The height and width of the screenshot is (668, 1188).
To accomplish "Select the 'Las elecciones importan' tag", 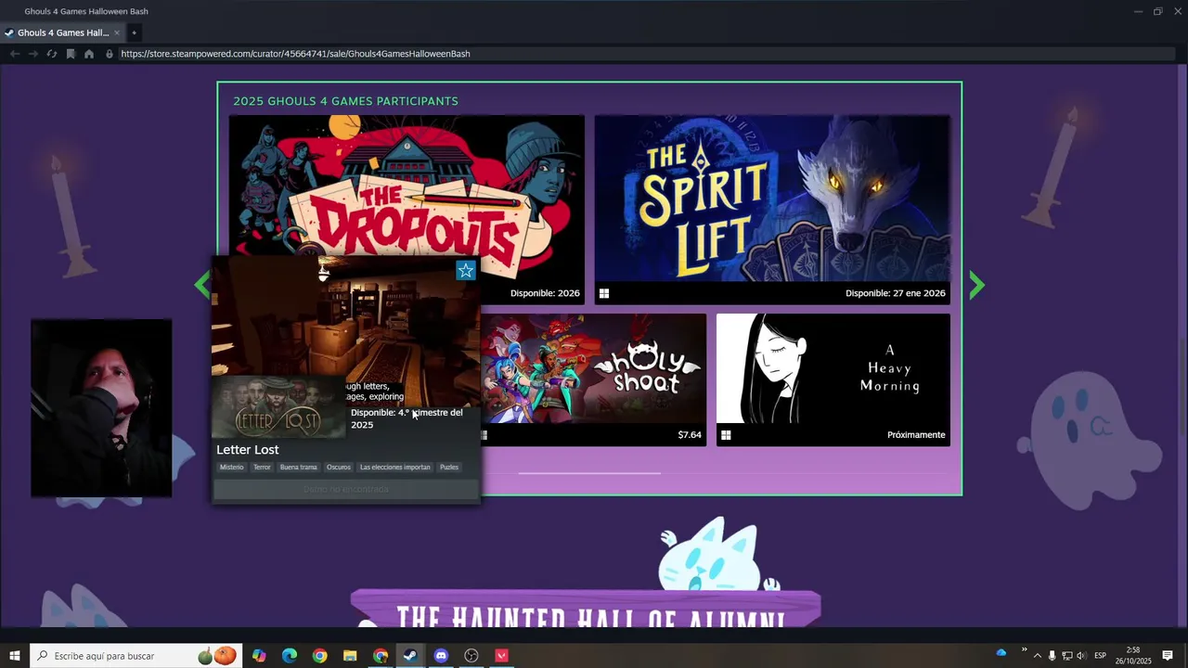I will tap(395, 468).
